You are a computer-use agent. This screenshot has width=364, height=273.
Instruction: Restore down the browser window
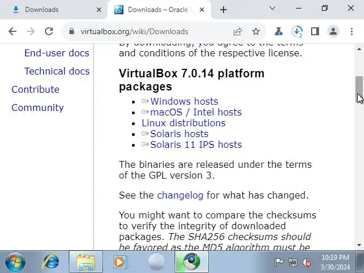tap(325, 9)
